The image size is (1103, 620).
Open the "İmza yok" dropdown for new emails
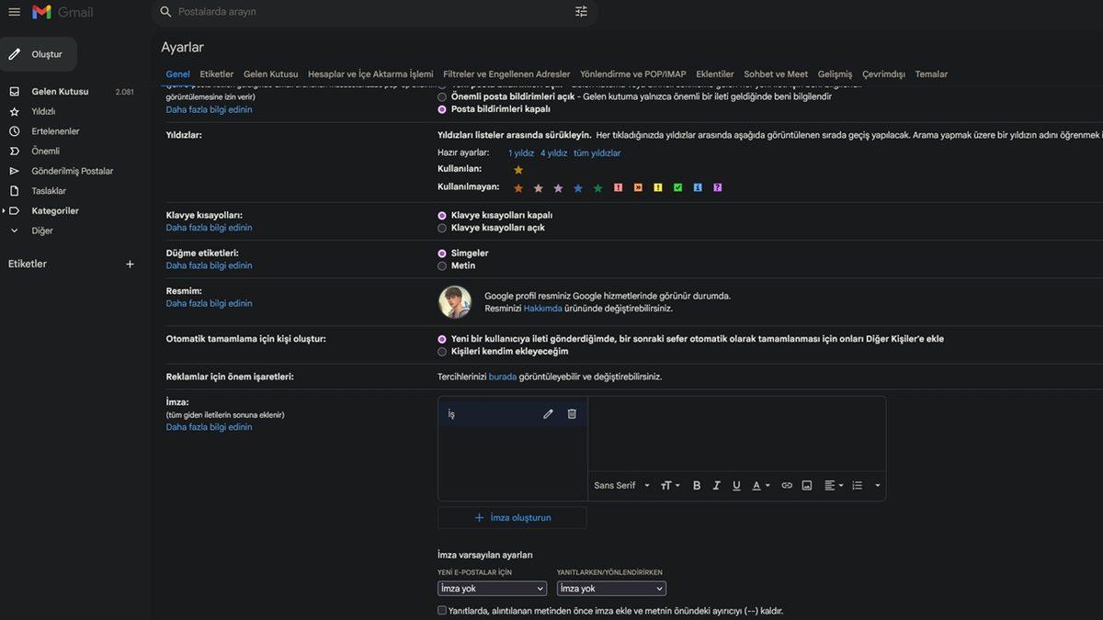490,588
